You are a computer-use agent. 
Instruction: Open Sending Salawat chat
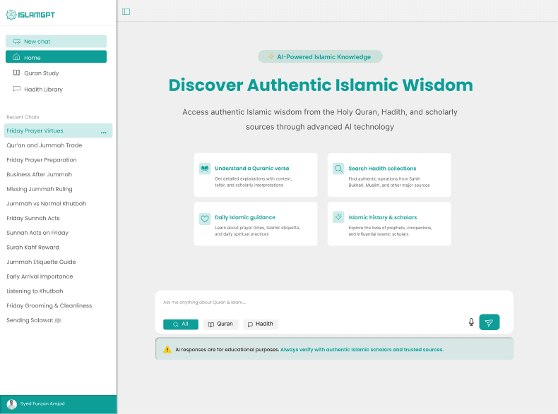tap(34, 320)
